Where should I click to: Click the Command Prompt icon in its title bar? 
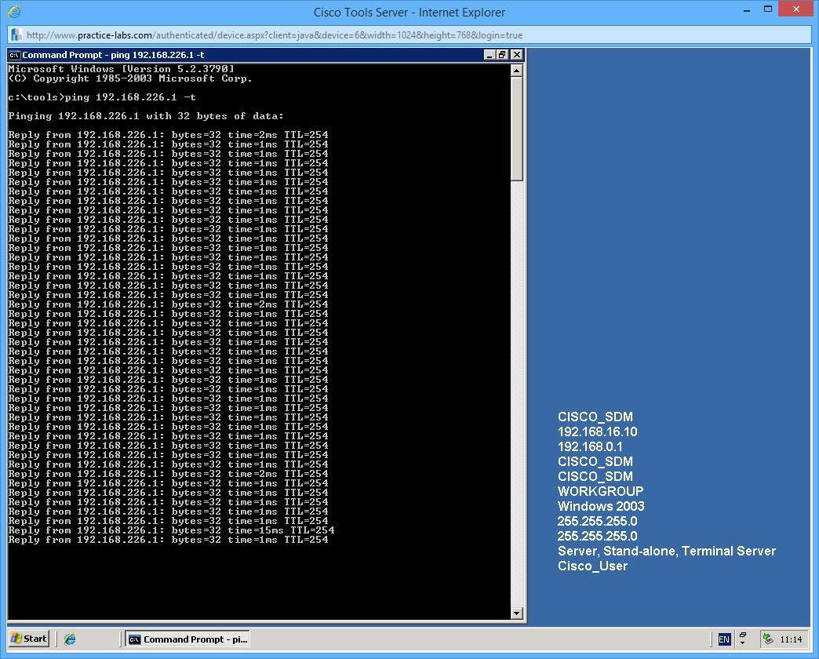(x=13, y=55)
